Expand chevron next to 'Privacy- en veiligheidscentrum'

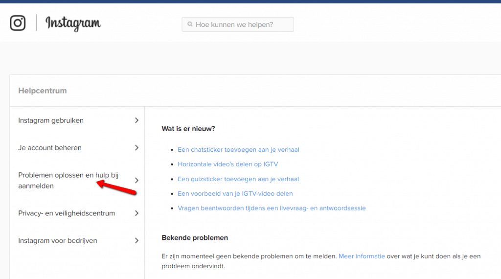pyautogui.click(x=137, y=213)
